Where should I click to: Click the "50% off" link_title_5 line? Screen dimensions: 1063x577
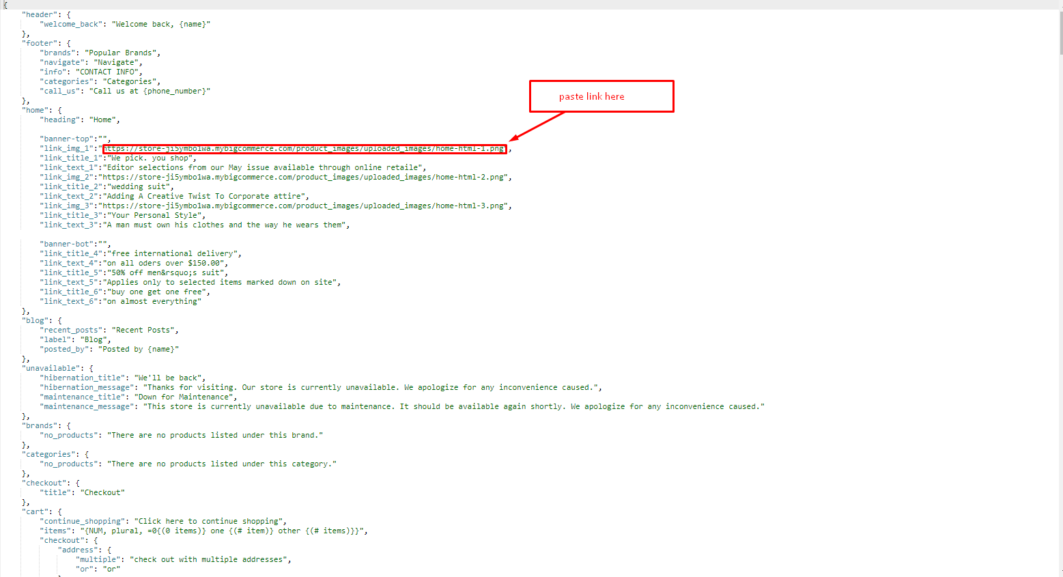[134, 272]
